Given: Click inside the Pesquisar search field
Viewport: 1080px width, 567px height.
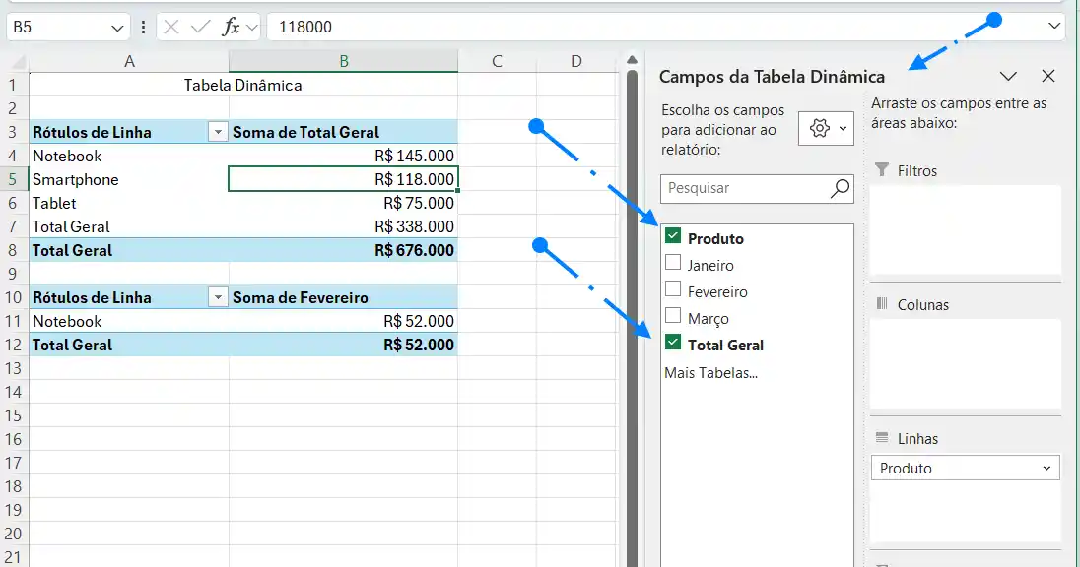Looking at the screenshot, I should click(x=749, y=189).
